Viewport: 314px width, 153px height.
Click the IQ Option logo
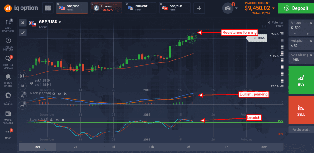[21, 8]
